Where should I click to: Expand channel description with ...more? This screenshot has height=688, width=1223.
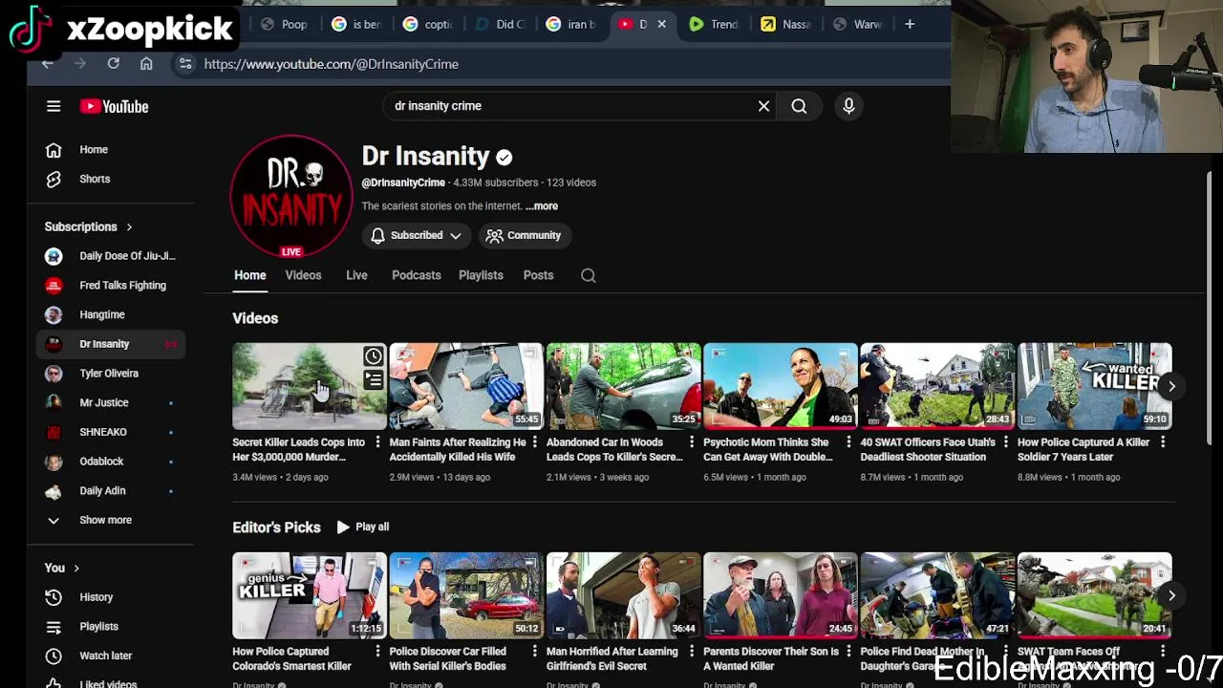point(542,206)
